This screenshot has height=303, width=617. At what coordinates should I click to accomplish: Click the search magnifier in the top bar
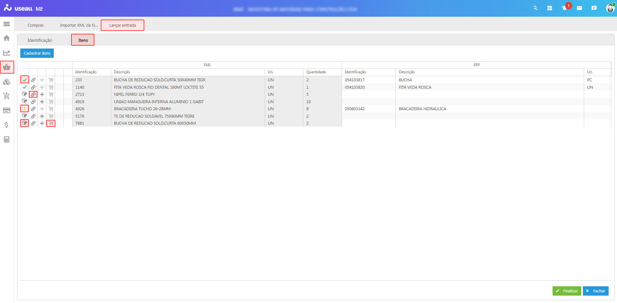pyautogui.click(x=535, y=8)
